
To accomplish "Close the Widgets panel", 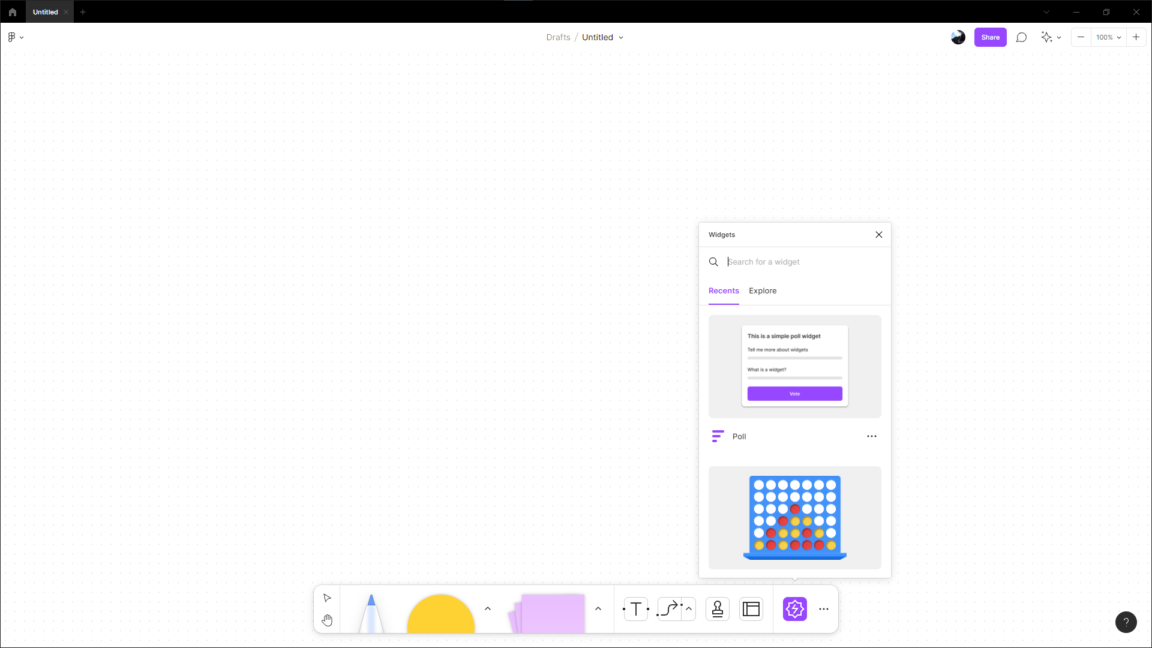I will 879,234.
